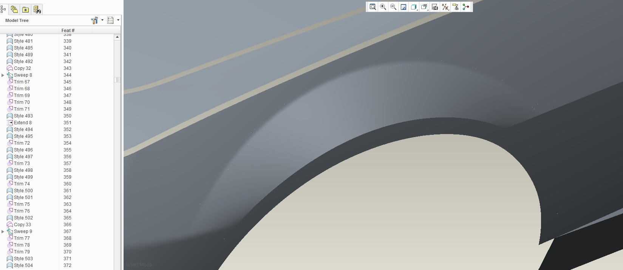623x270 pixels.
Task: Select the Trim 67 feature
Action: pos(22,82)
